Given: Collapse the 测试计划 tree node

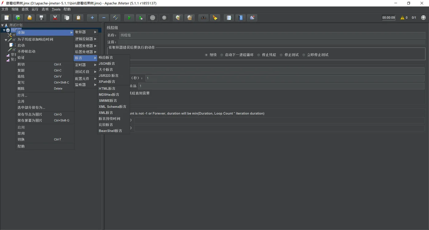Looking at the screenshot, I should [x=2, y=25].
